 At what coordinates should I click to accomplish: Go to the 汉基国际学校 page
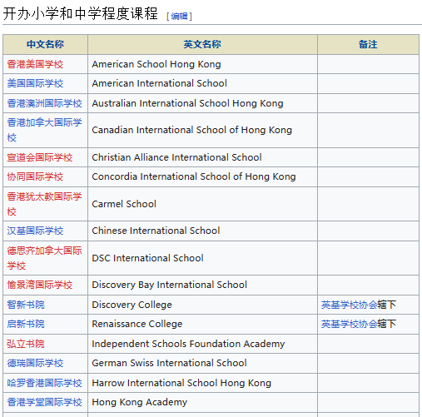point(35,231)
